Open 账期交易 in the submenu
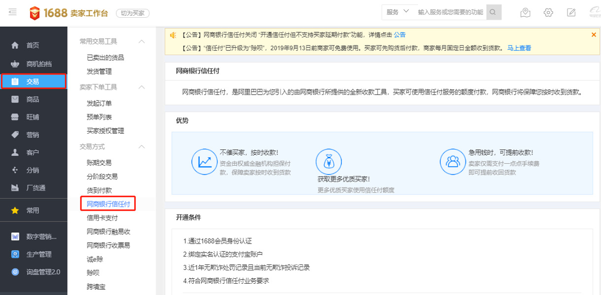 pyautogui.click(x=99, y=163)
